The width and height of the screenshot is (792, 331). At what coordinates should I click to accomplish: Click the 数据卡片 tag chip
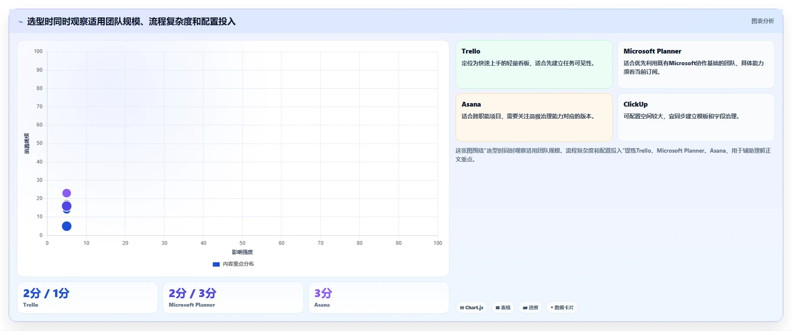562,308
